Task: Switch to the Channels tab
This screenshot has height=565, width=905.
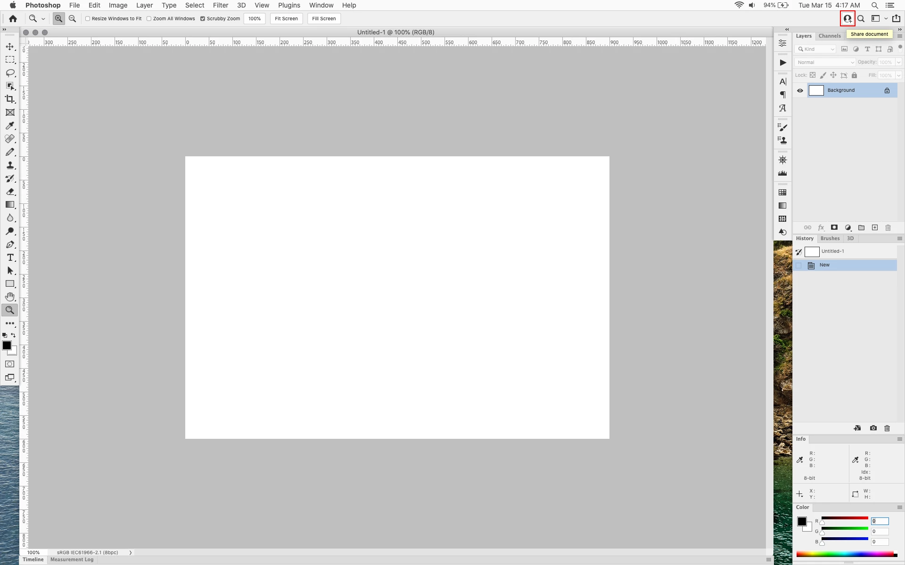Action: (x=830, y=36)
